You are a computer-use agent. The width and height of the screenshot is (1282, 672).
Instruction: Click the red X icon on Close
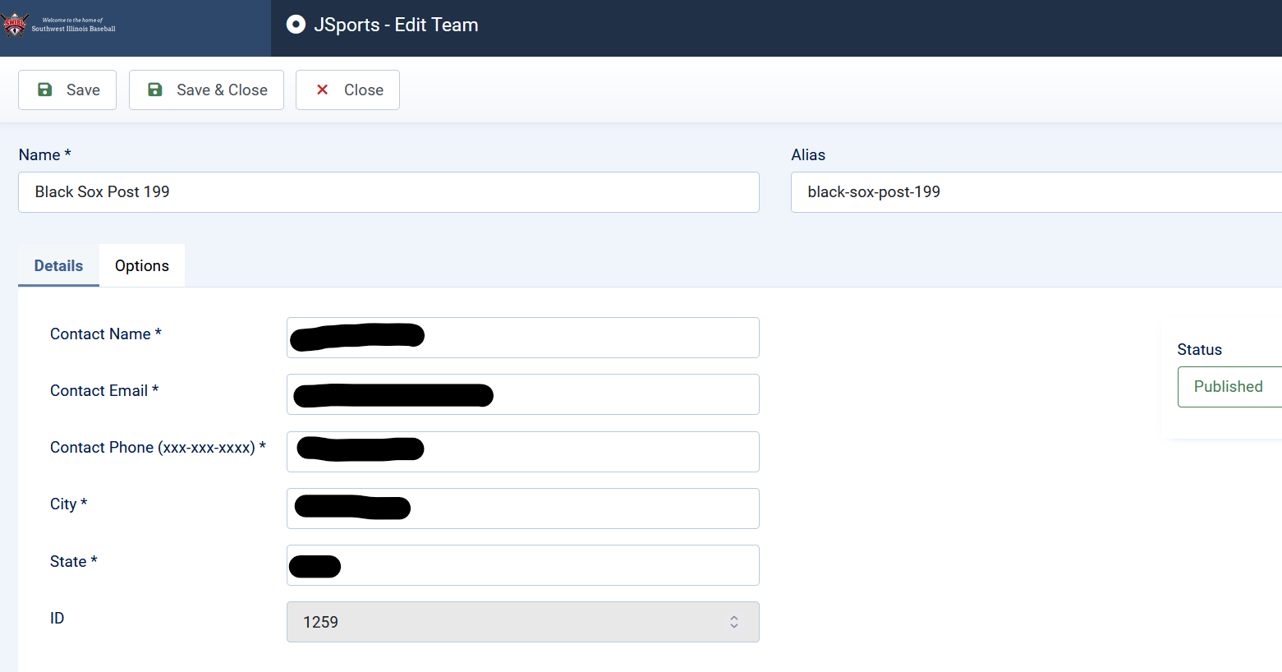(x=323, y=90)
